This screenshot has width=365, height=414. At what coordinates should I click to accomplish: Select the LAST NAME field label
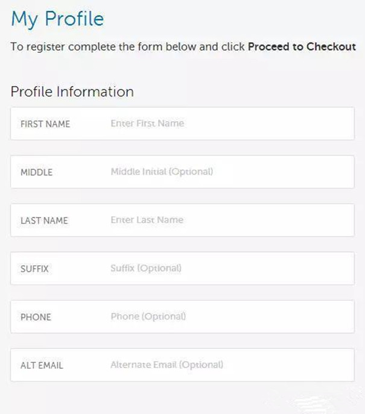pos(44,221)
